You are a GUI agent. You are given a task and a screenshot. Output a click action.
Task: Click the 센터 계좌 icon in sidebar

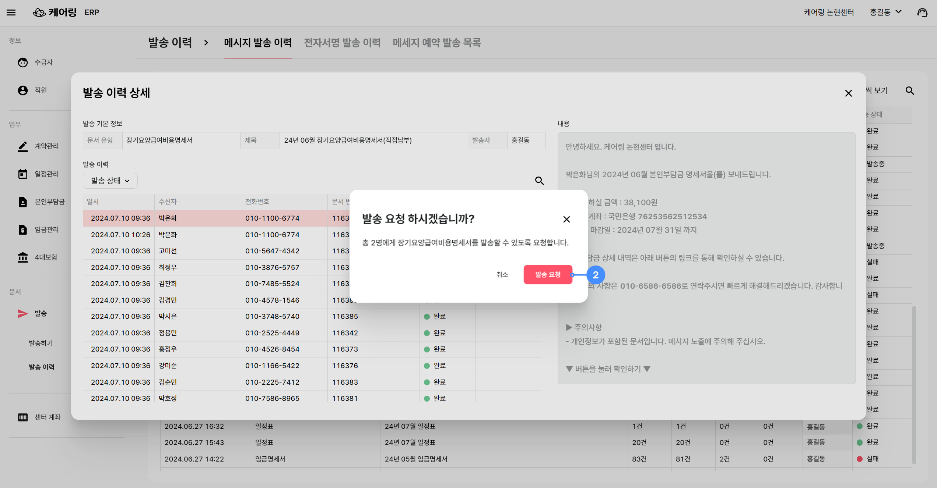coord(23,417)
